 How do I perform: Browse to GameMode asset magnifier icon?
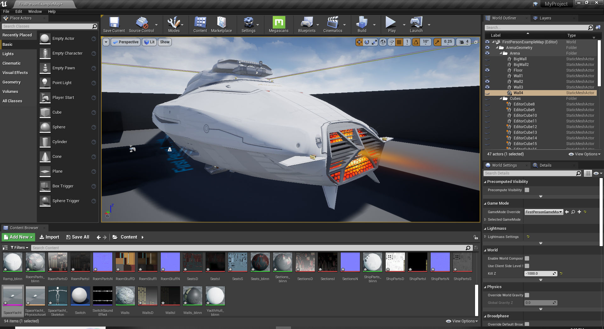pos(573,212)
